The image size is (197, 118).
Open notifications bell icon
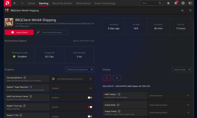[x=176, y=3]
